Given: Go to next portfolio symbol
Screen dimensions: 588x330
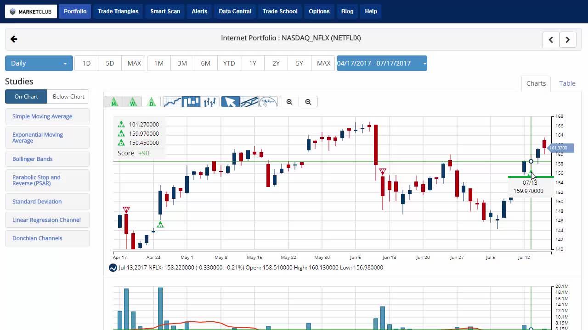Looking at the screenshot, I should click(x=568, y=40).
